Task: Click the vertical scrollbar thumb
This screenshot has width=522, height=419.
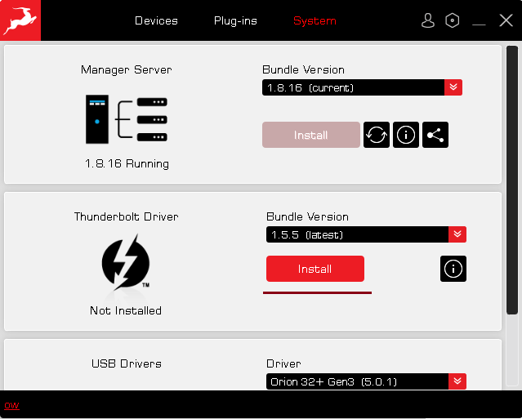Action: [512, 180]
